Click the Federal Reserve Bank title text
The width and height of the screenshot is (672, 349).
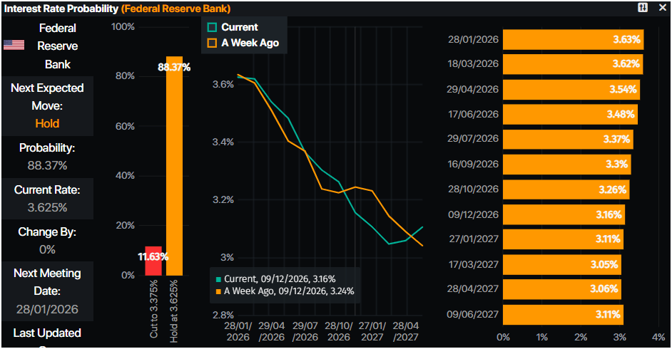tap(58, 46)
